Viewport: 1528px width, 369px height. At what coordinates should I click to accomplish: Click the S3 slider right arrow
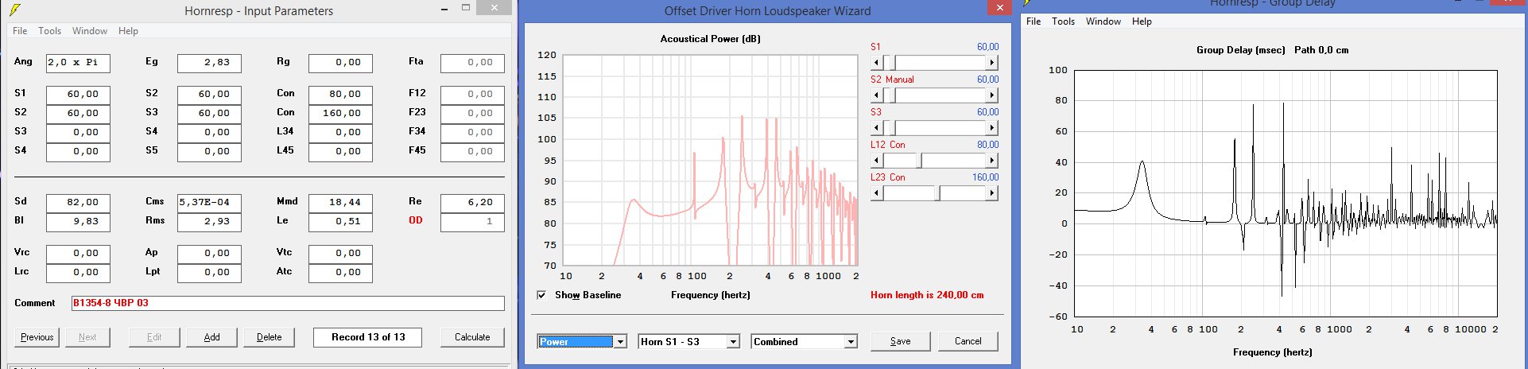[991, 128]
